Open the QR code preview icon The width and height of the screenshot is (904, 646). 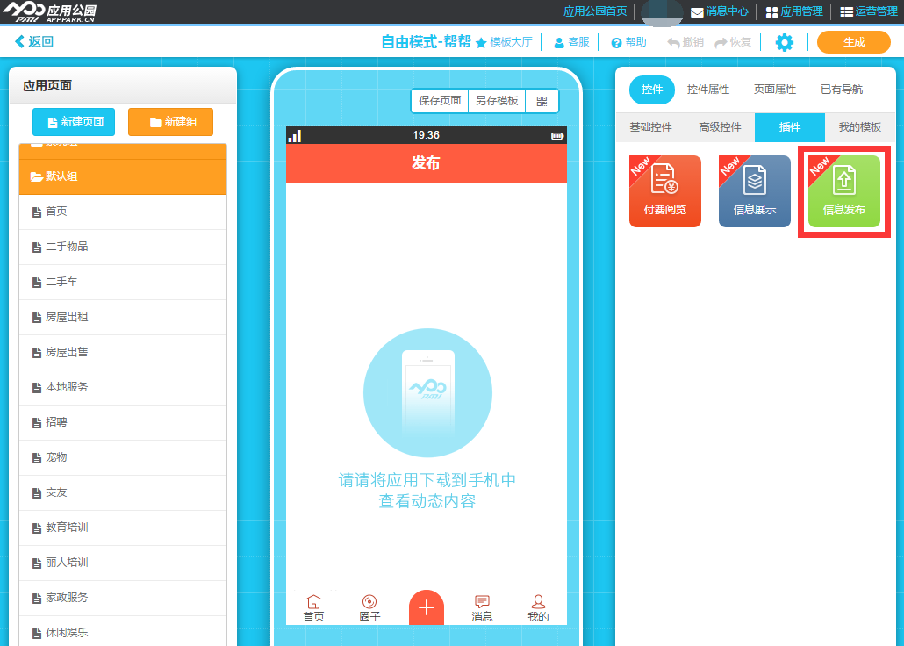click(542, 101)
